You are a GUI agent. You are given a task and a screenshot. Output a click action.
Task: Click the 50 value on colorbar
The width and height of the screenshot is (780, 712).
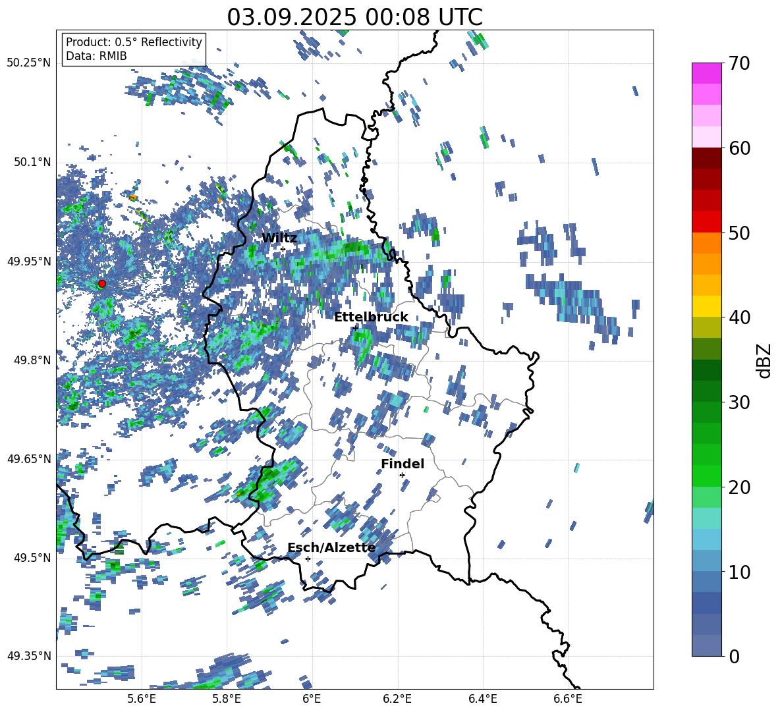click(x=739, y=233)
